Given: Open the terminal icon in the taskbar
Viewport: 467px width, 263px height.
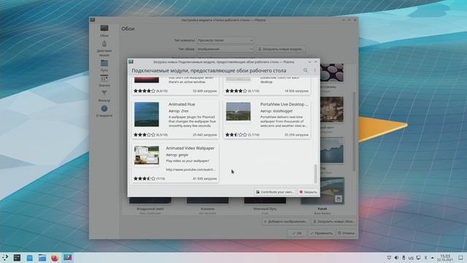Looking at the screenshot, I should coord(17,258).
